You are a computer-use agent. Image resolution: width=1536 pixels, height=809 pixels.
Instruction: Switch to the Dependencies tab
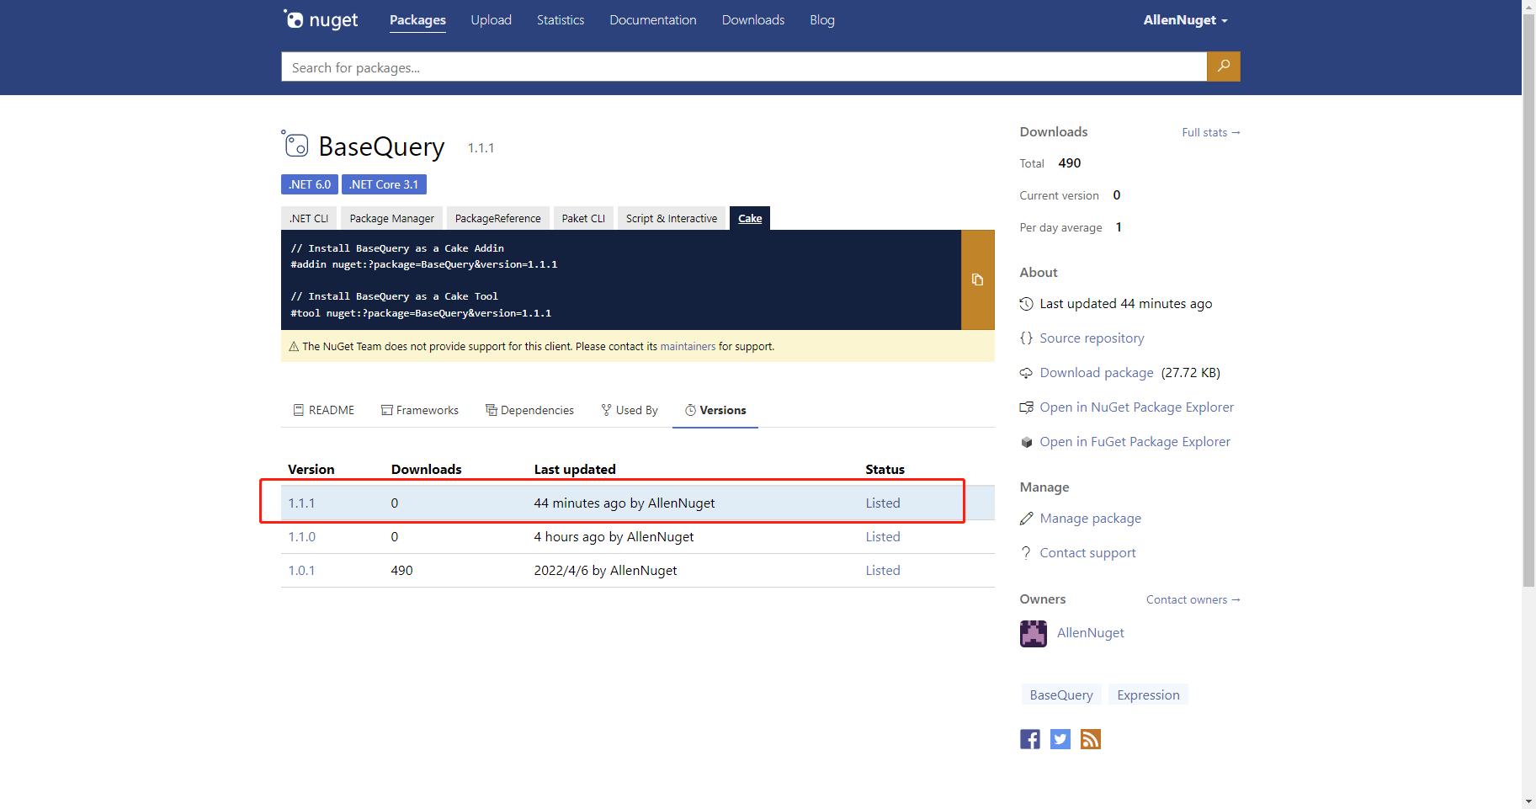[530, 410]
